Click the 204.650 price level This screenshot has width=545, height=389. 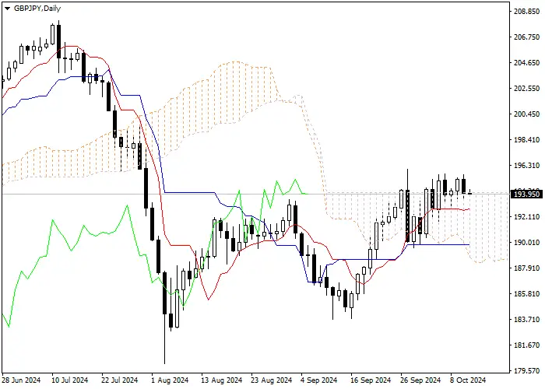pyautogui.click(x=526, y=63)
